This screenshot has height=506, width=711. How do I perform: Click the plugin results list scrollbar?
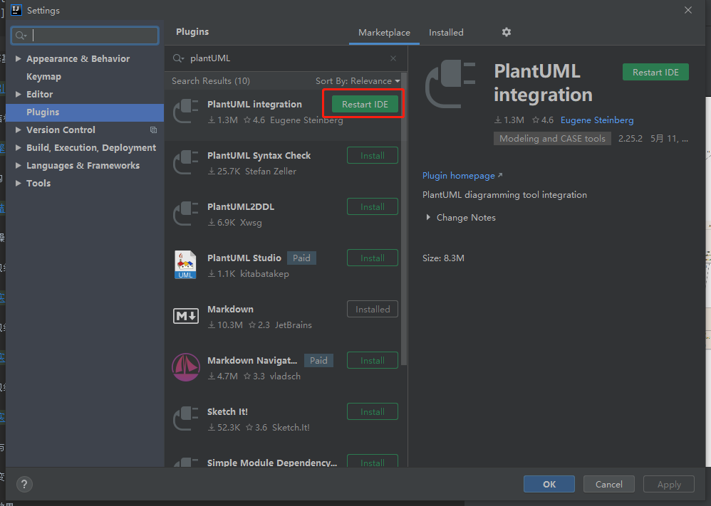pos(404,214)
